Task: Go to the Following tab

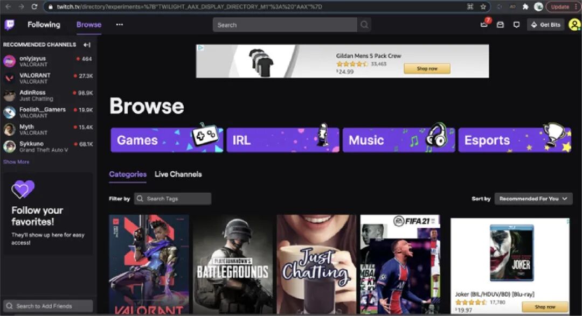Action: [x=44, y=24]
